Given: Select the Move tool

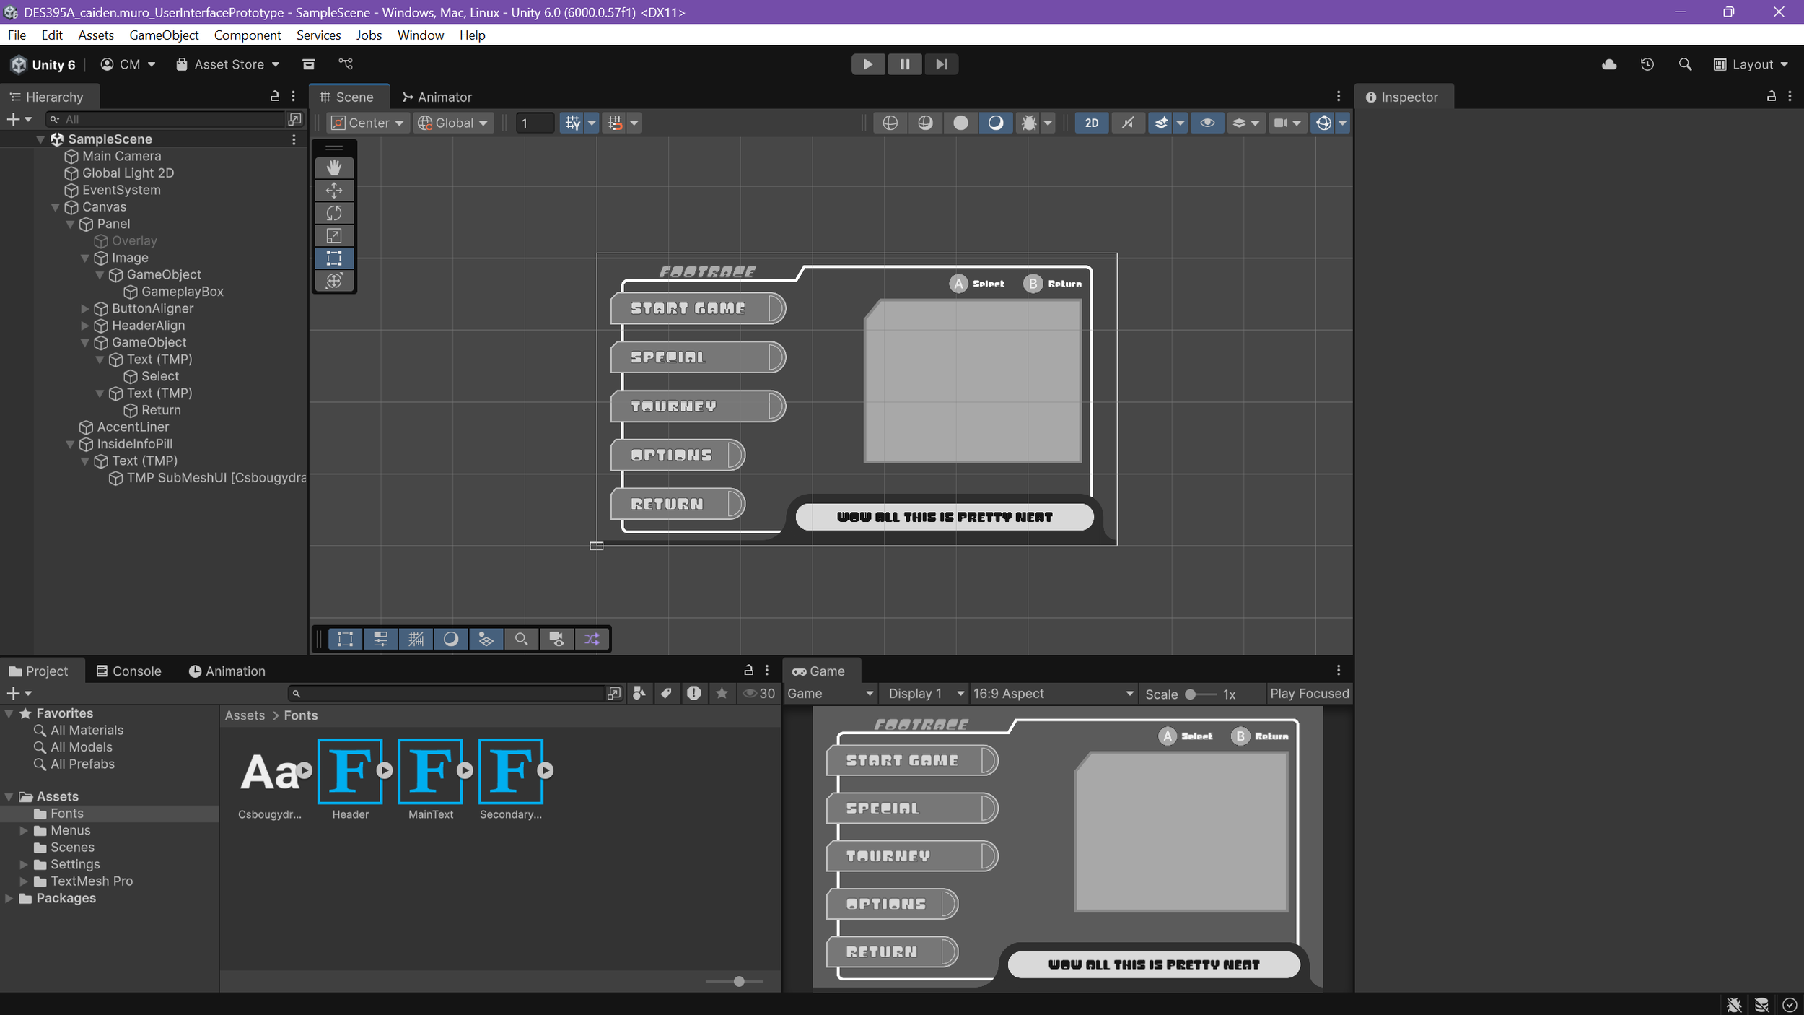Looking at the screenshot, I should pyautogui.click(x=334, y=191).
